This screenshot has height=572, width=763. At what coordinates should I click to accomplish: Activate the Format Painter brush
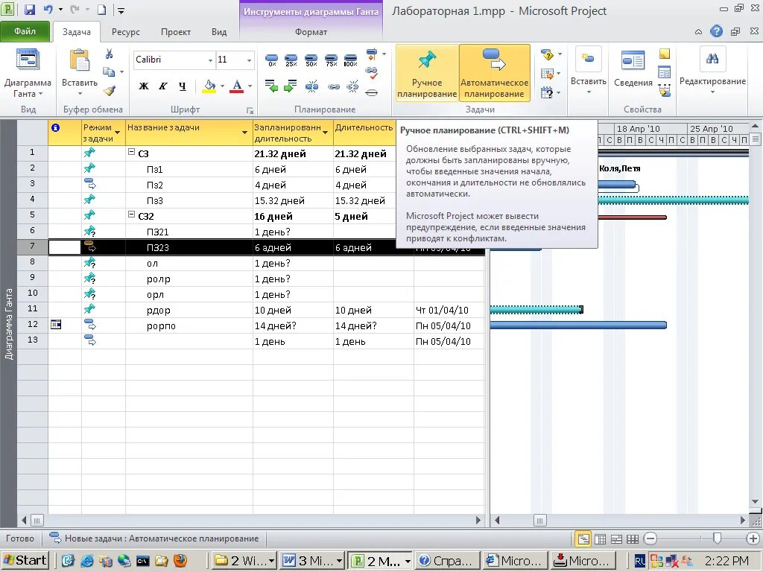pos(110,90)
